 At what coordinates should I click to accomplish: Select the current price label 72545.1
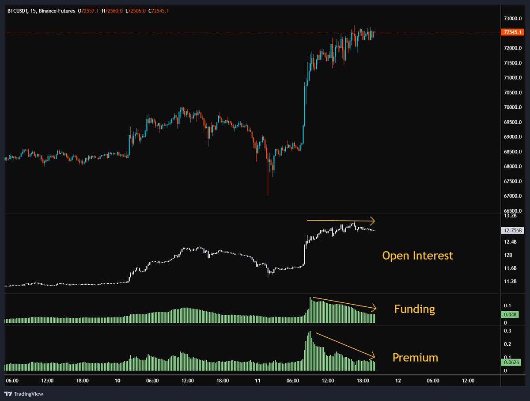pos(511,32)
